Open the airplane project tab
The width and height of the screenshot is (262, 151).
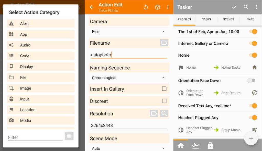pos(195,146)
